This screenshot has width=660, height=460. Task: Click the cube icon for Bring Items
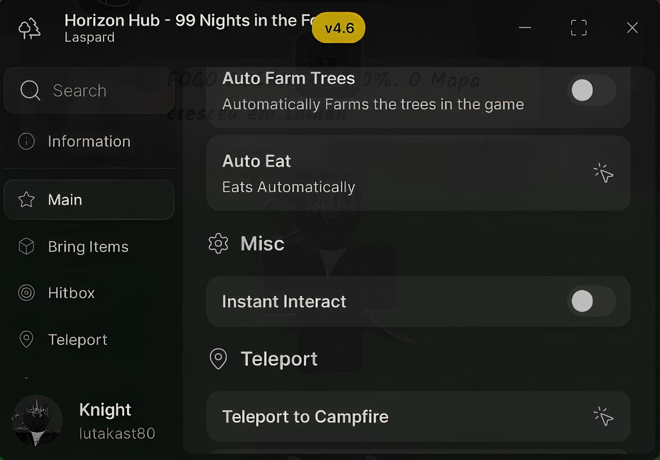[26, 247]
